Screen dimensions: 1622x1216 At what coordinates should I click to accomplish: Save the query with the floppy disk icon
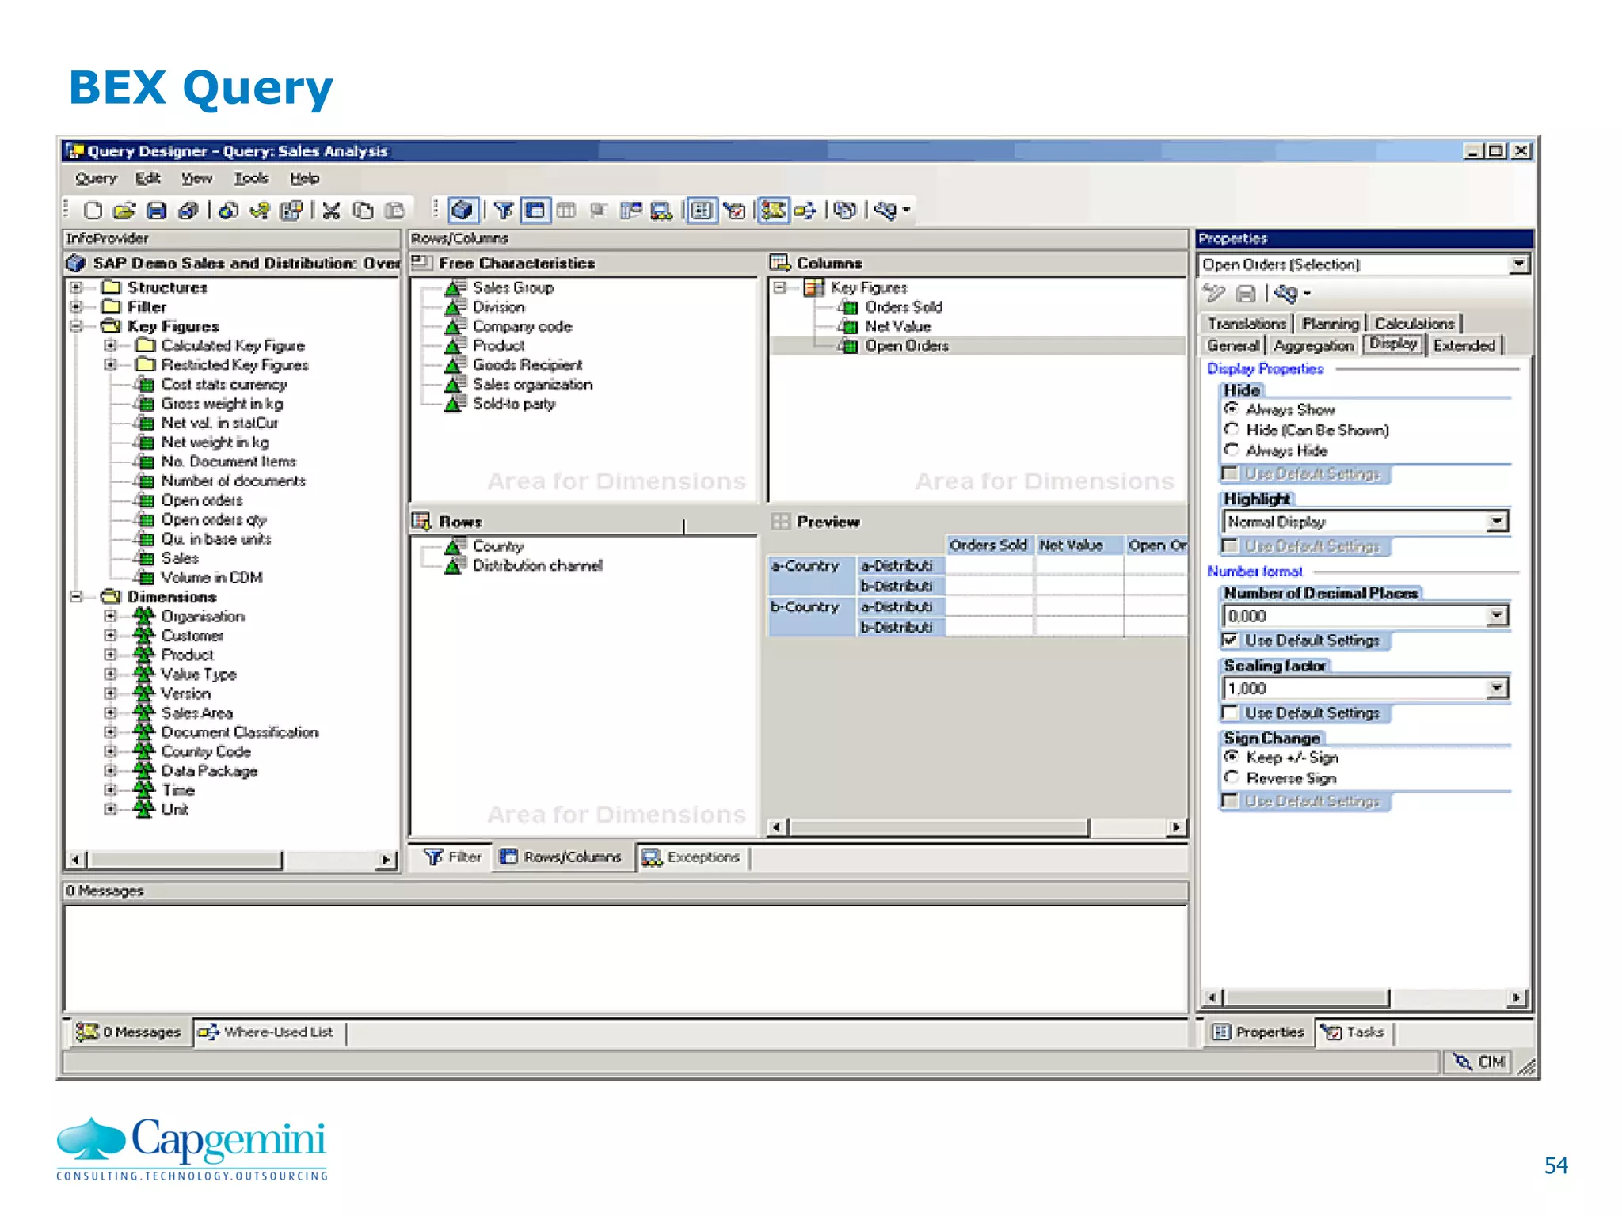pos(157,211)
